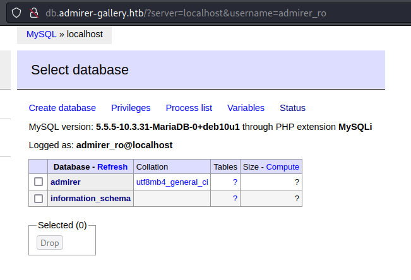Compute database sizes
The width and height of the screenshot is (411, 280).
tap(282, 166)
